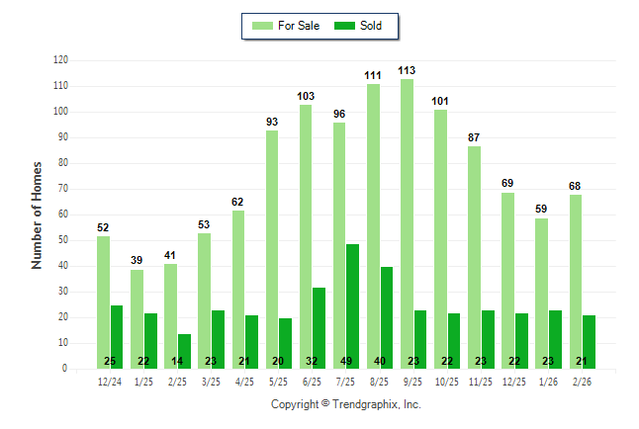639x429 pixels.
Task: Select the 6/25 For Sale bar labeled 103
Action: point(306,236)
